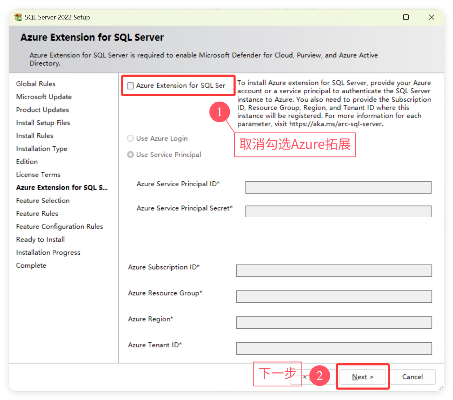The height and width of the screenshot is (400, 453).
Task: Click the Azure Tenant ID* label
Action: (x=155, y=345)
